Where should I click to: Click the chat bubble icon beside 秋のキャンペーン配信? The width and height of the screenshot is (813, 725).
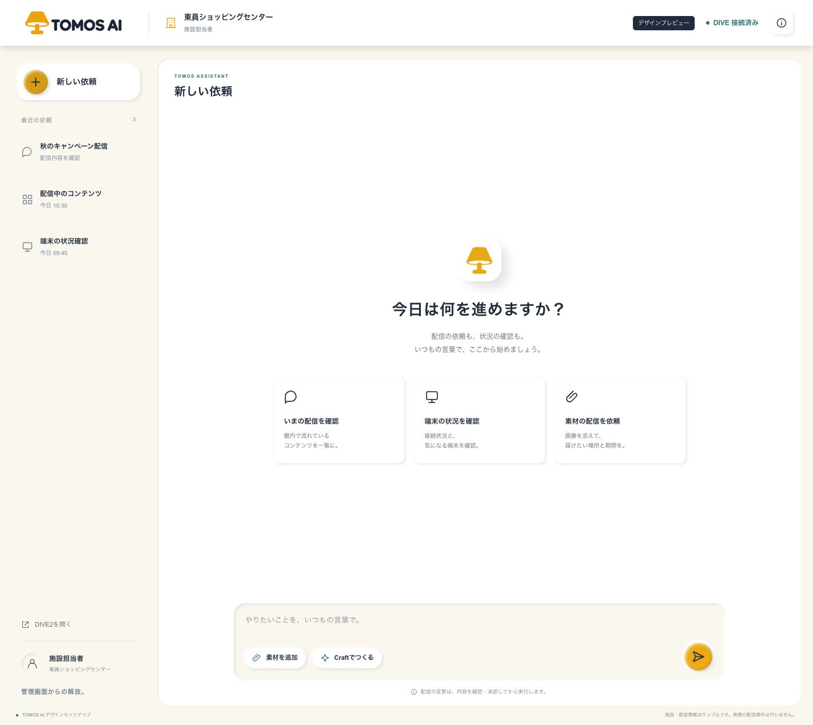(27, 152)
